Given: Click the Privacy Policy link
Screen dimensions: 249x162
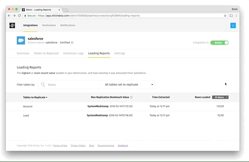Looking at the screenshot, I should click(78, 146).
